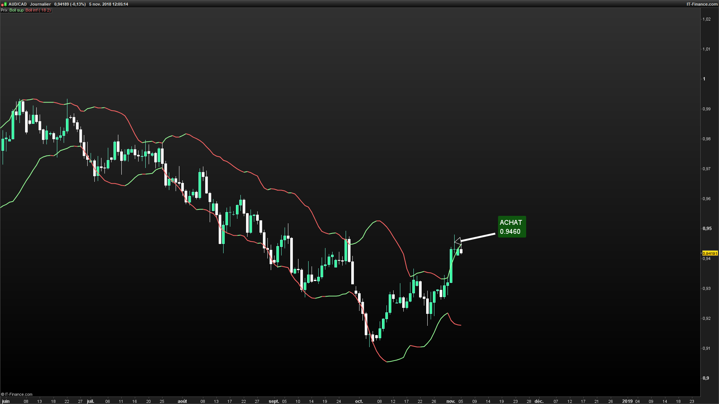Click the 0,95 price axis label
The image size is (719, 404).
(707, 228)
